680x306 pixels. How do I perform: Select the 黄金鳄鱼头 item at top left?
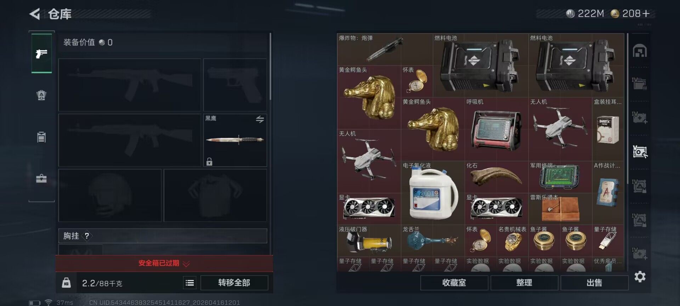369,97
